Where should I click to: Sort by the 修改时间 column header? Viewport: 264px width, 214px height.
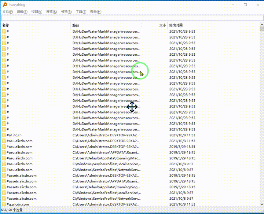189,25
